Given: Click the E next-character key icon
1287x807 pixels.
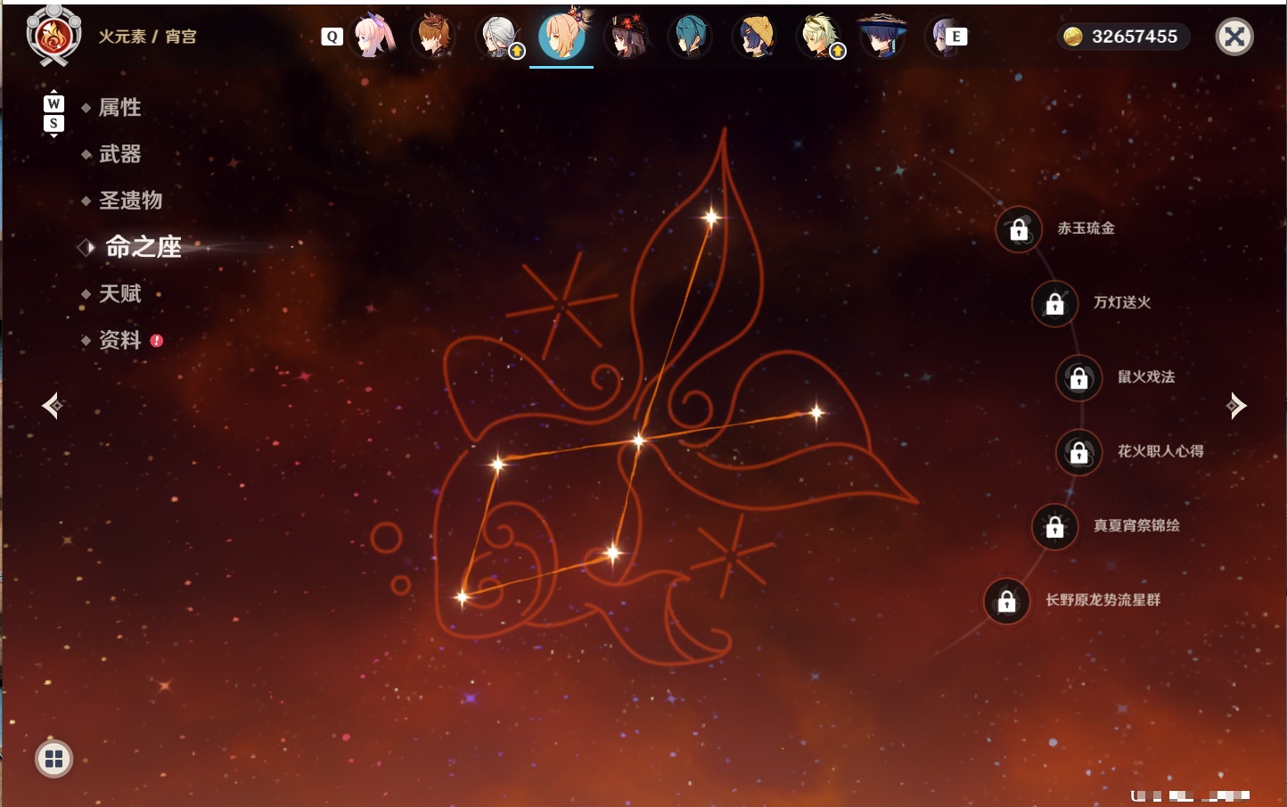Looking at the screenshot, I should click(956, 37).
